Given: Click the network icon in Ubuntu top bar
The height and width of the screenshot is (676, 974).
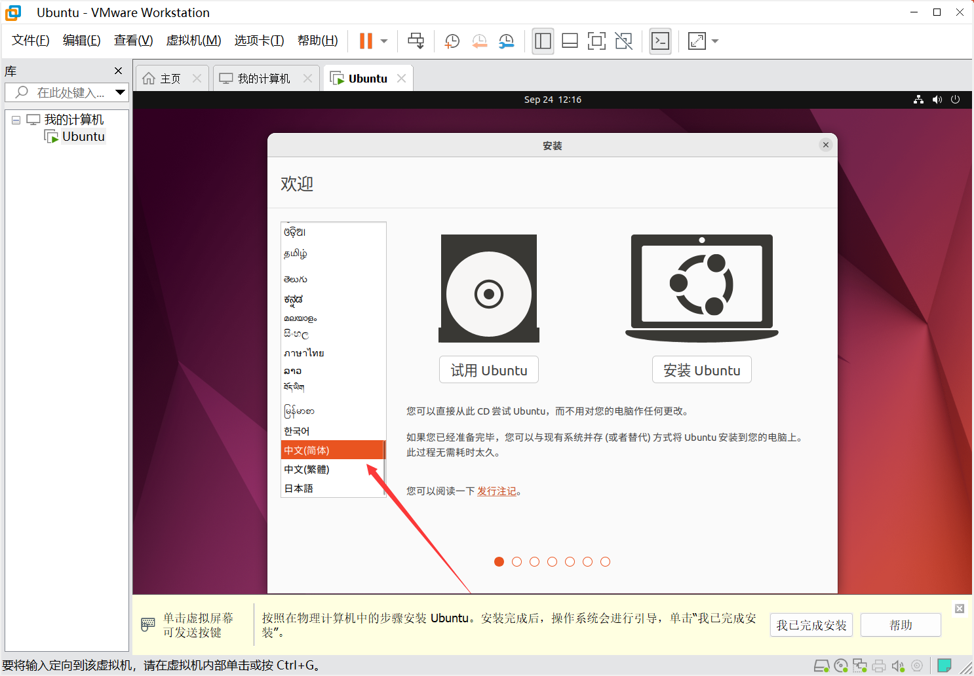Looking at the screenshot, I should pyautogui.click(x=918, y=100).
